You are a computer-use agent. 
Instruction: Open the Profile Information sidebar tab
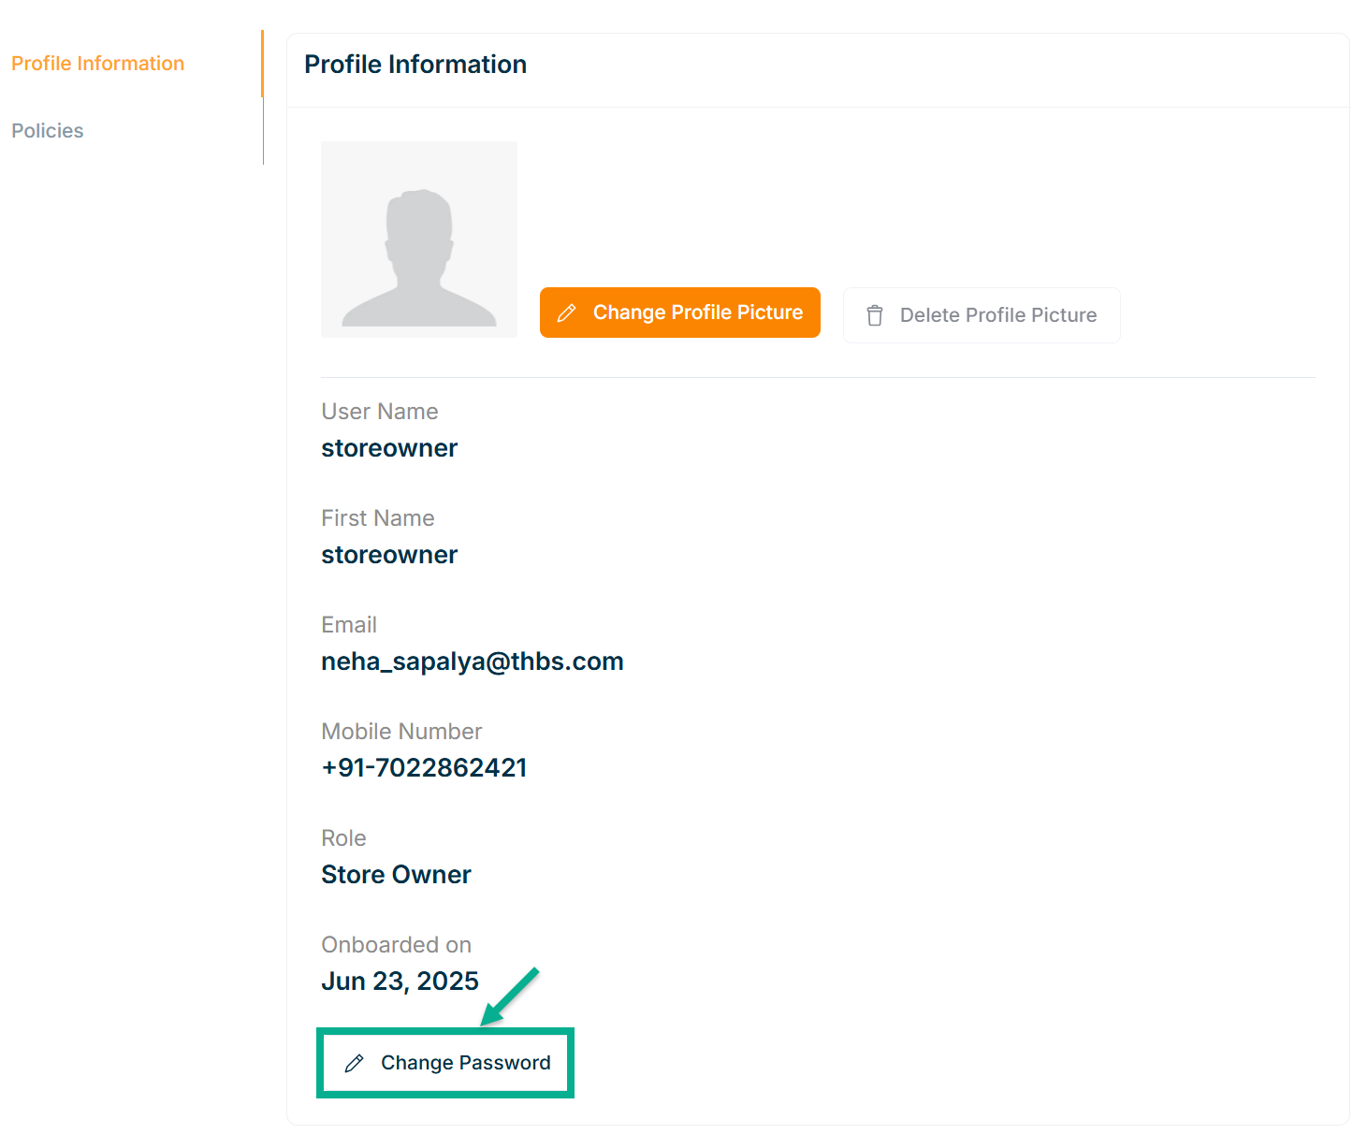[97, 64]
